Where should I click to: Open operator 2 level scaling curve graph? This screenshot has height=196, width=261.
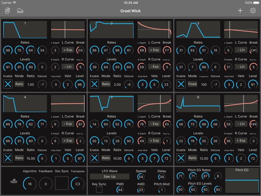[154, 30]
